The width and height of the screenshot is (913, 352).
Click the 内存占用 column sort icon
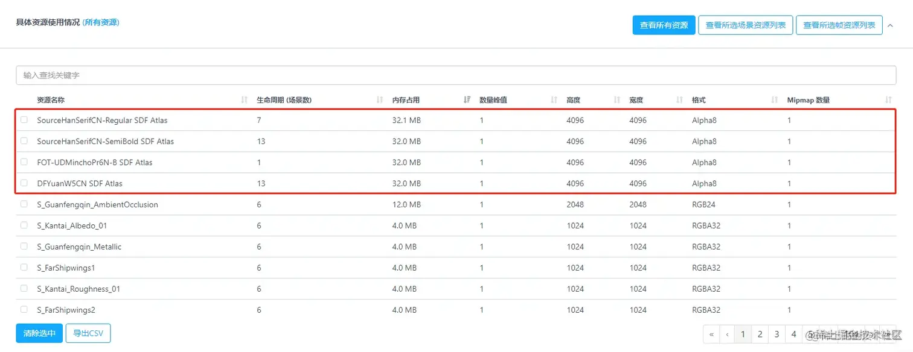pos(467,100)
